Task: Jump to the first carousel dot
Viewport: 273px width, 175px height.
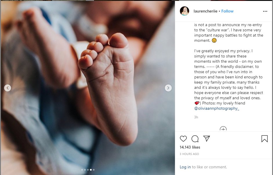Action: [82, 170]
